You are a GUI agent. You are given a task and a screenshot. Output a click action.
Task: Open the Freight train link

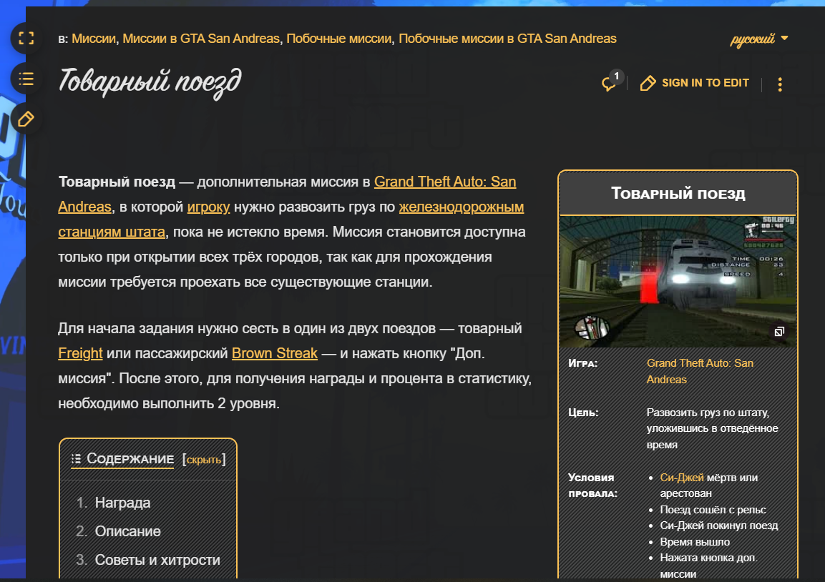(80, 353)
